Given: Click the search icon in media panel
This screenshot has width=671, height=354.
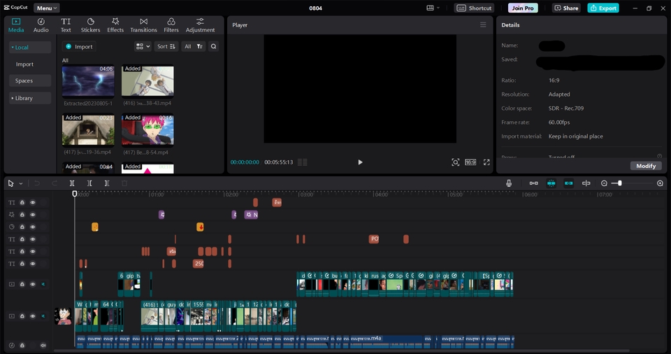Looking at the screenshot, I should (x=214, y=47).
